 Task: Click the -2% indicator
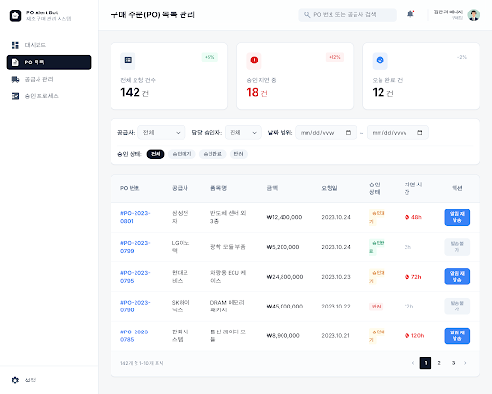(462, 57)
